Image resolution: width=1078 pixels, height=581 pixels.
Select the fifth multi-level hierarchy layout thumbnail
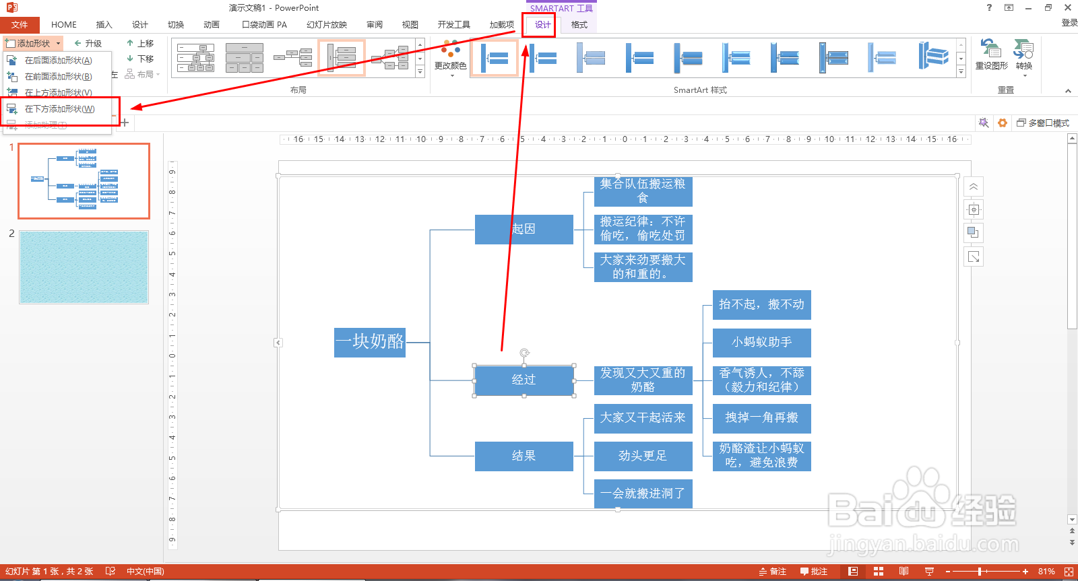(x=390, y=58)
